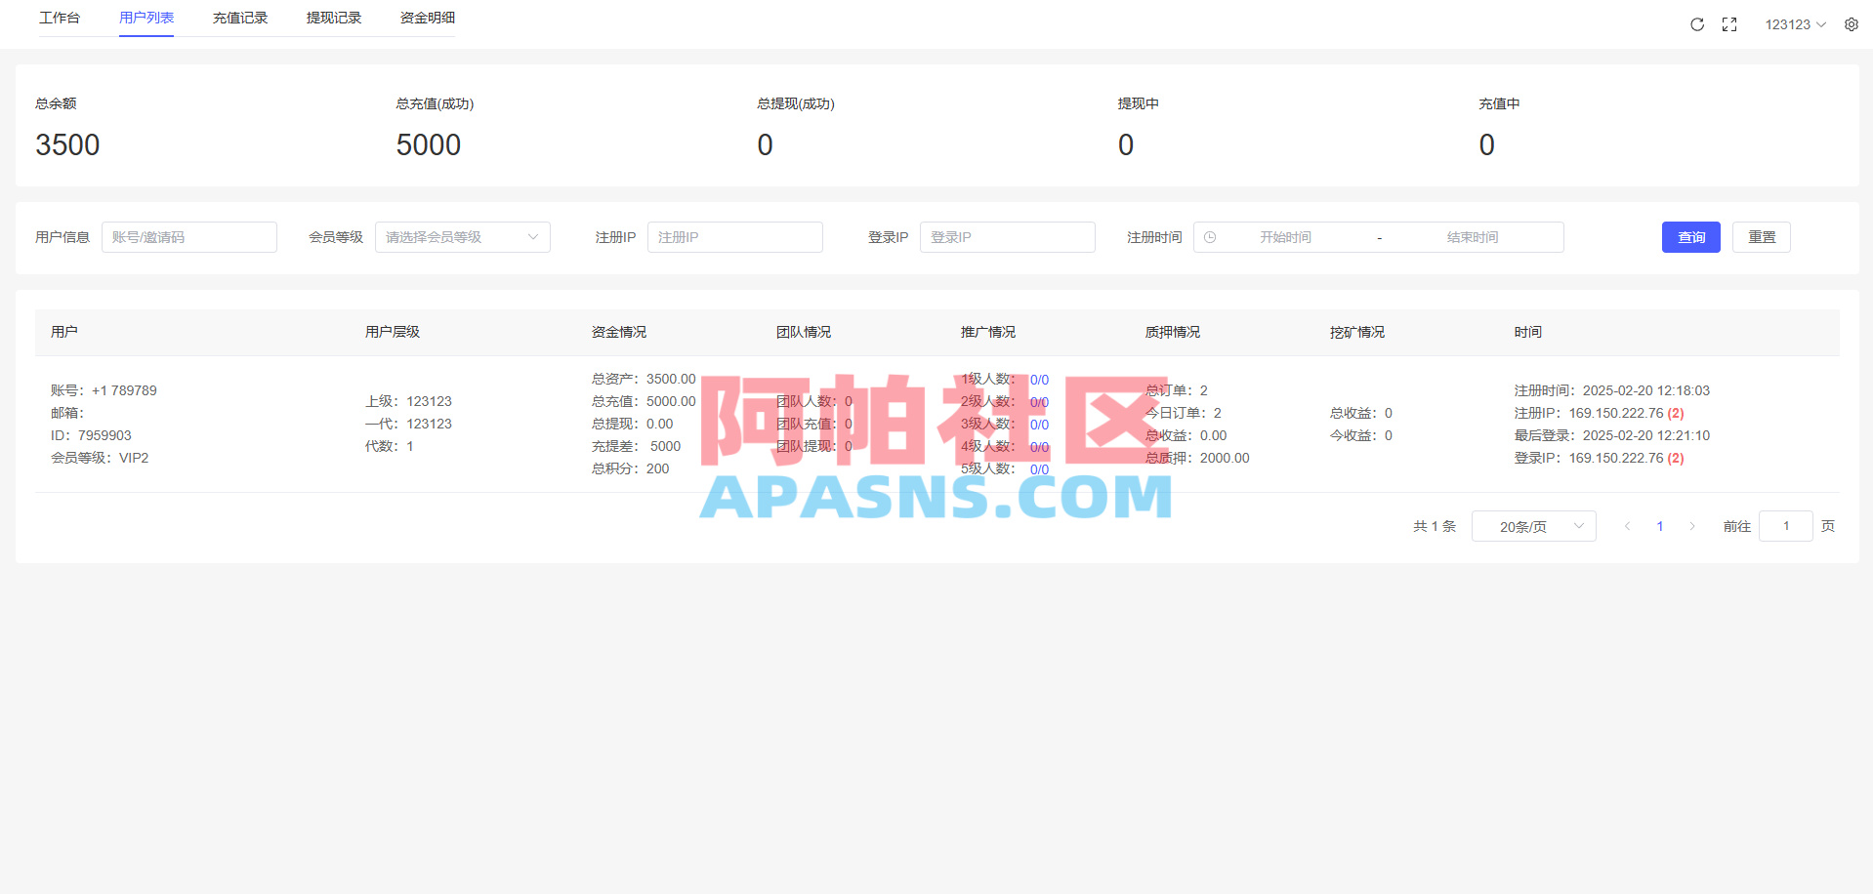This screenshot has height=894, width=1873.
Task: Switch to the 充值记录 tab
Action: 239,17
